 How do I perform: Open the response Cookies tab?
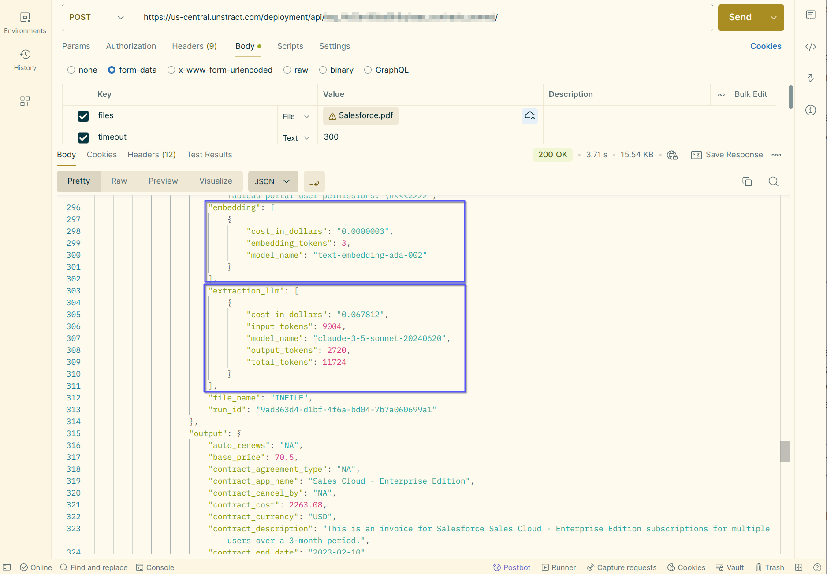coord(102,155)
